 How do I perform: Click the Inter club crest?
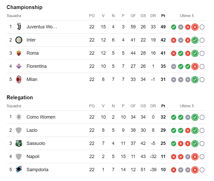(x=19, y=40)
